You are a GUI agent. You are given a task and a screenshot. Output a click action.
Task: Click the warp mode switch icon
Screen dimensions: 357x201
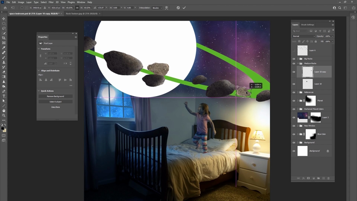point(167,8)
